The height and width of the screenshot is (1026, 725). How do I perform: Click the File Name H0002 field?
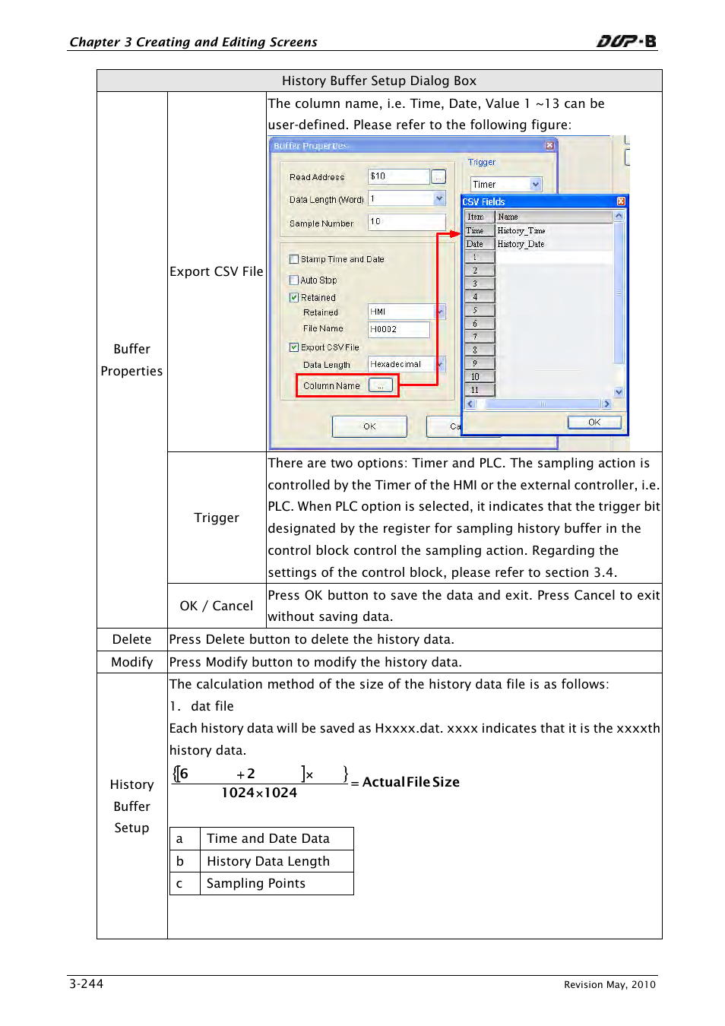(x=399, y=329)
